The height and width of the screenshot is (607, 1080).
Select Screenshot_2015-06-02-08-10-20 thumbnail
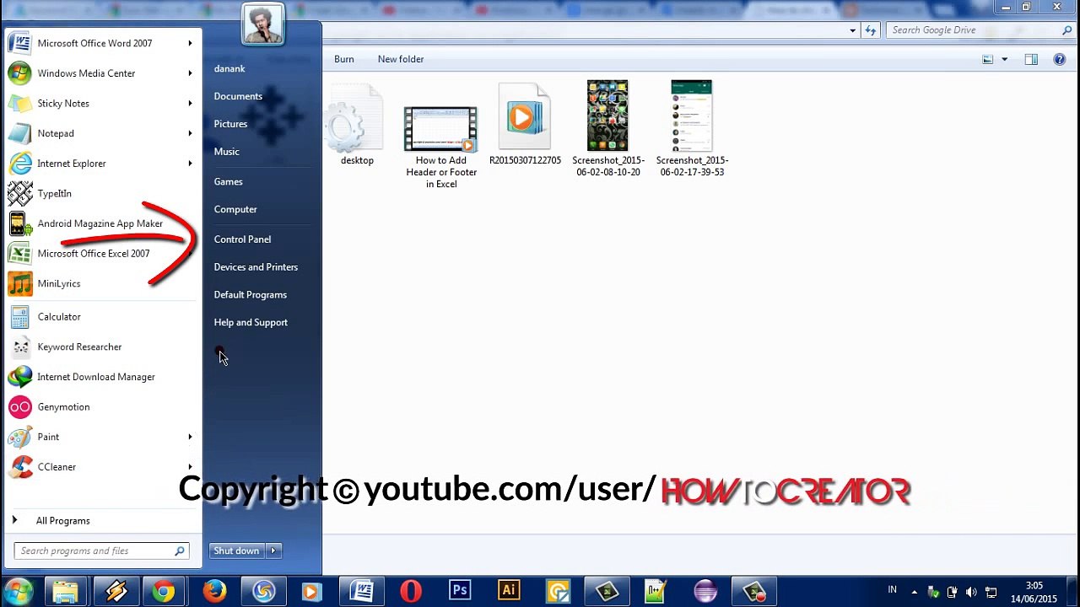tap(607, 129)
